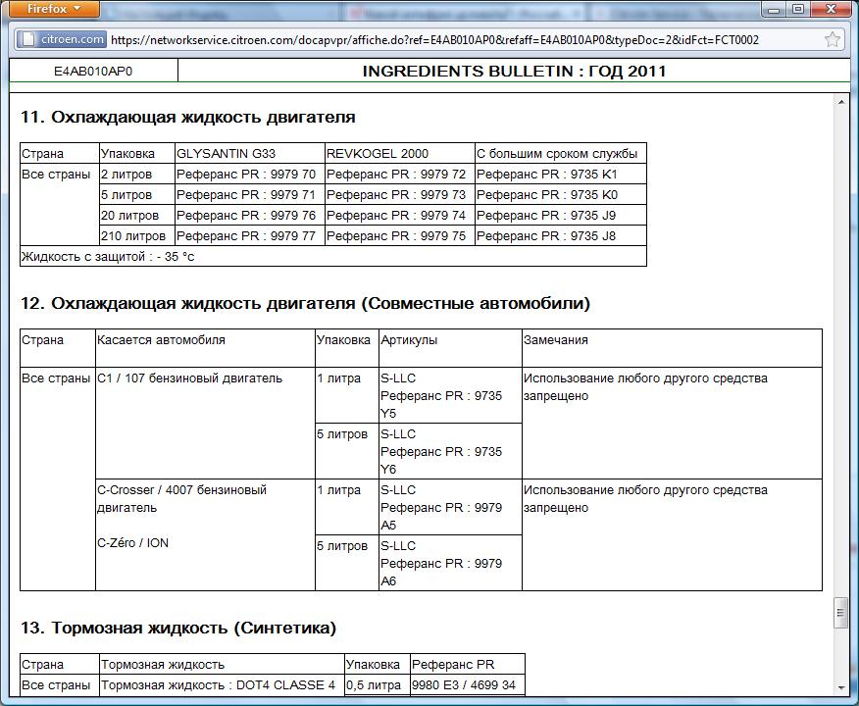Click Референс PR : 9735 J8 cell
This screenshot has width=859, height=706.
[561, 236]
